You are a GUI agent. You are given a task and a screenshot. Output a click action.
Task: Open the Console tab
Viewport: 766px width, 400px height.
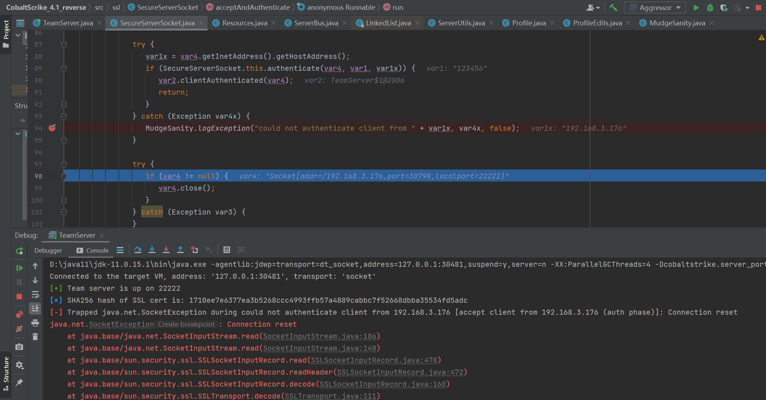click(x=93, y=250)
